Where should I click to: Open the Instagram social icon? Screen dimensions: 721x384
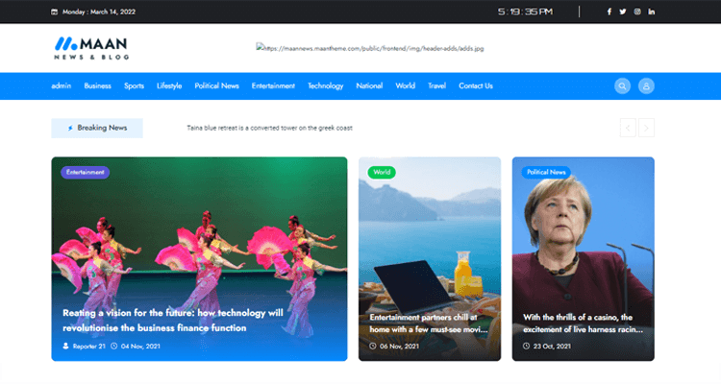(x=637, y=12)
